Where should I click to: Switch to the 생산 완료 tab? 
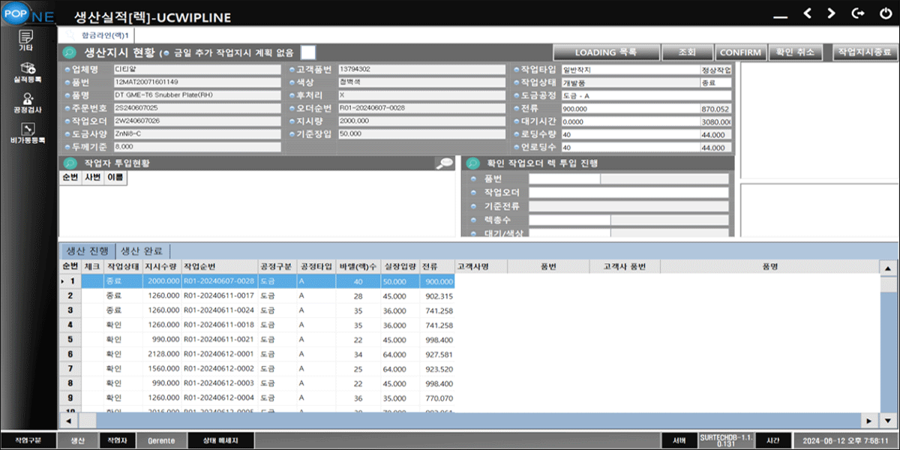tap(142, 250)
